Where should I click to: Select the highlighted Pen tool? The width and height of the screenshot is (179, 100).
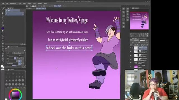point(3,28)
